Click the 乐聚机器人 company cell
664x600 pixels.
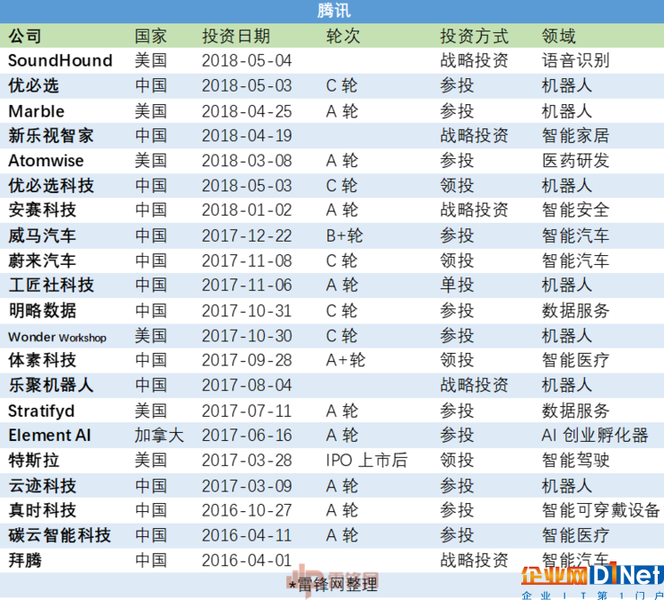51,385
